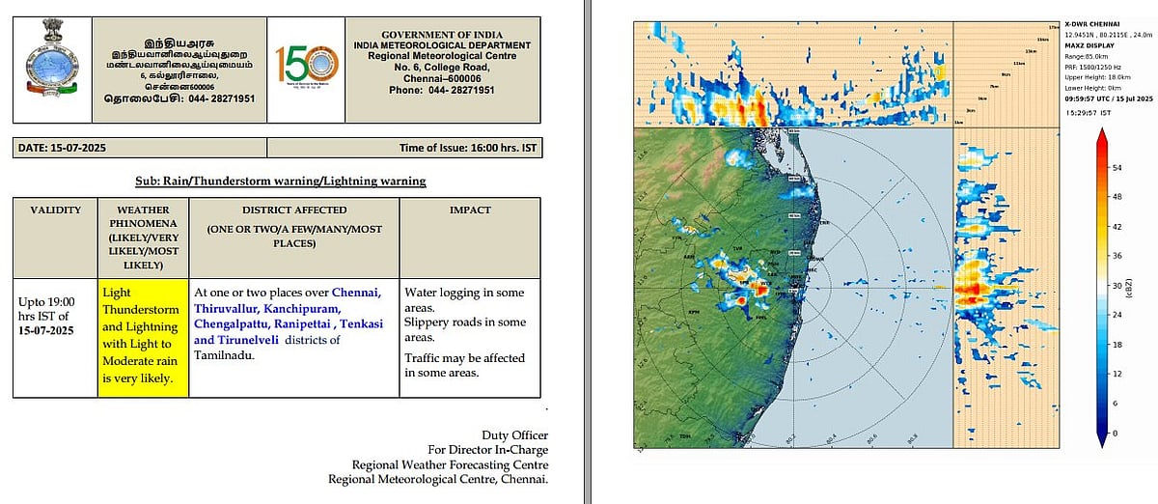Open the top radar cross-section panel
Image resolution: width=1158 pixels, height=504 pixels.
pyautogui.click(x=792, y=73)
